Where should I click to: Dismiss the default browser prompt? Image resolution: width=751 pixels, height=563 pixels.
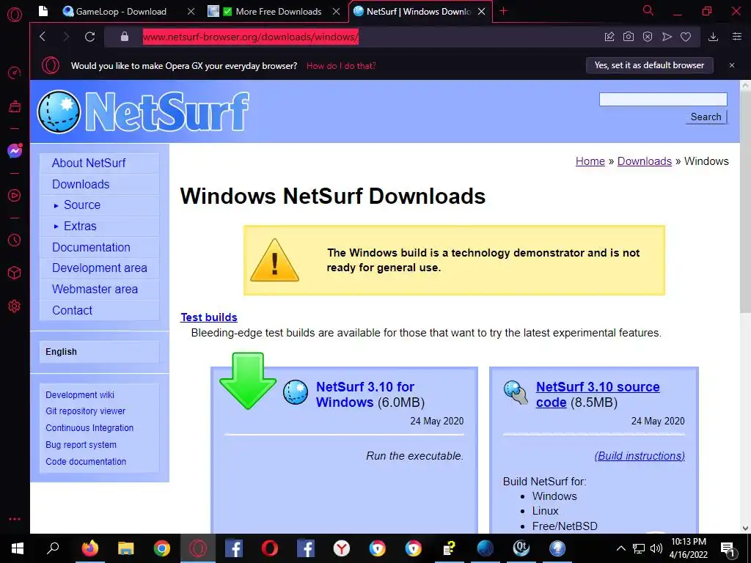[732, 65]
